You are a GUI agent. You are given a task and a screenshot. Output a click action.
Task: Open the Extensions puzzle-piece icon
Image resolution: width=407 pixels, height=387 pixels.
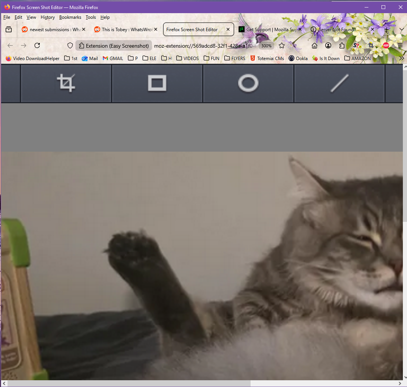(x=341, y=45)
